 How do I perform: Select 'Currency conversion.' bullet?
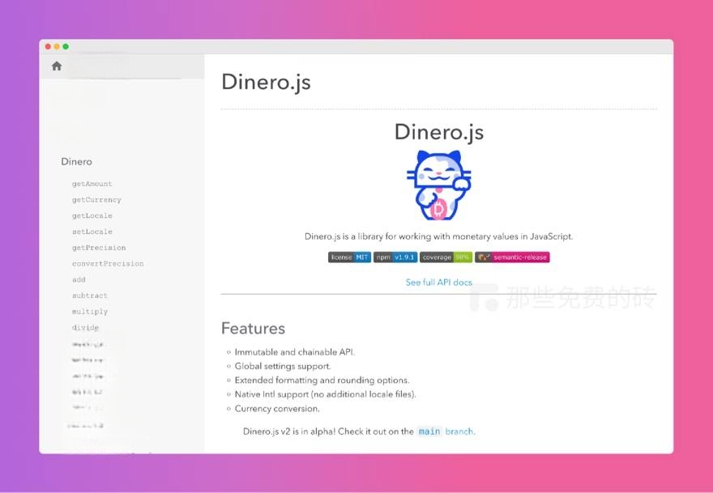[277, 409]
